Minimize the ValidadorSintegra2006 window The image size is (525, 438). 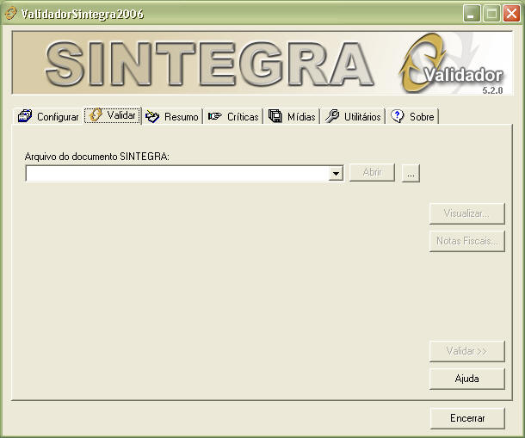(472, 14)
